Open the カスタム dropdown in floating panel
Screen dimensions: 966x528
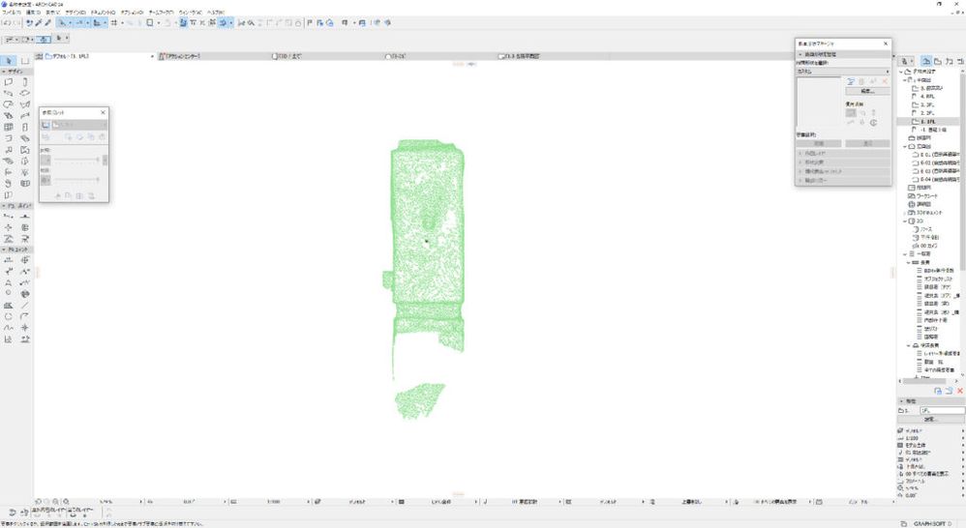(843, 72)
